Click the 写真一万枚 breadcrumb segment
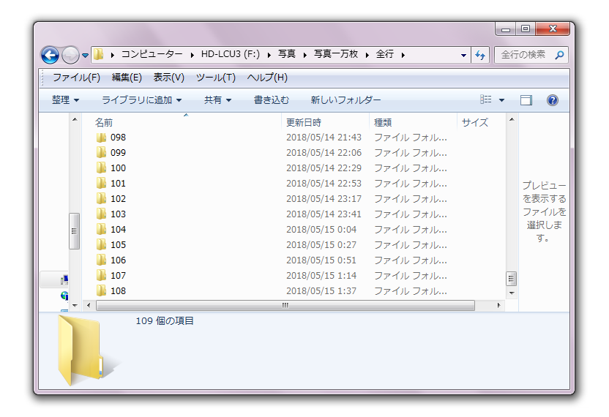This screenshot has width=609, height=417. point(335,54)
